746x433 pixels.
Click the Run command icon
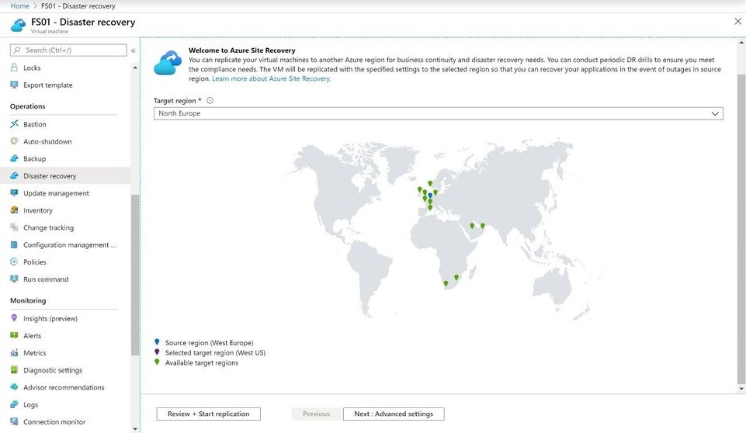point(14,279)
